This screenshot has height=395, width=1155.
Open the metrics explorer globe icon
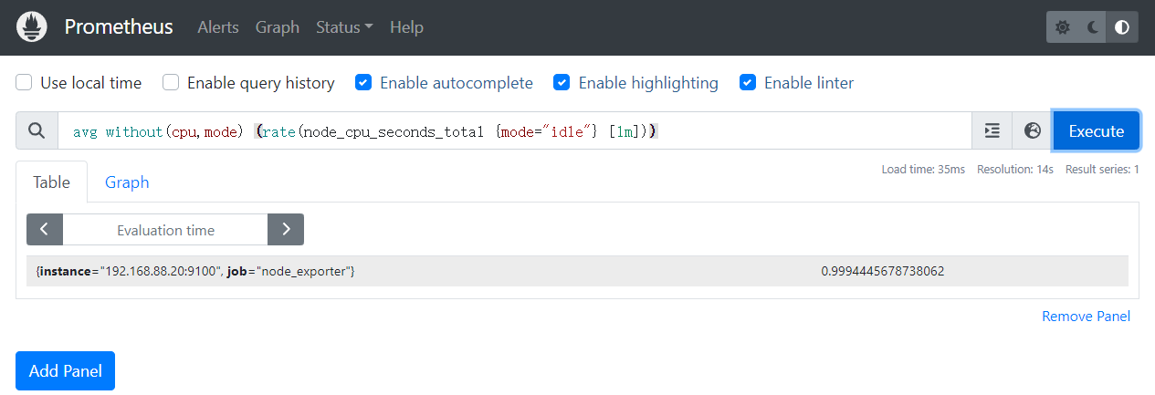1033,131
